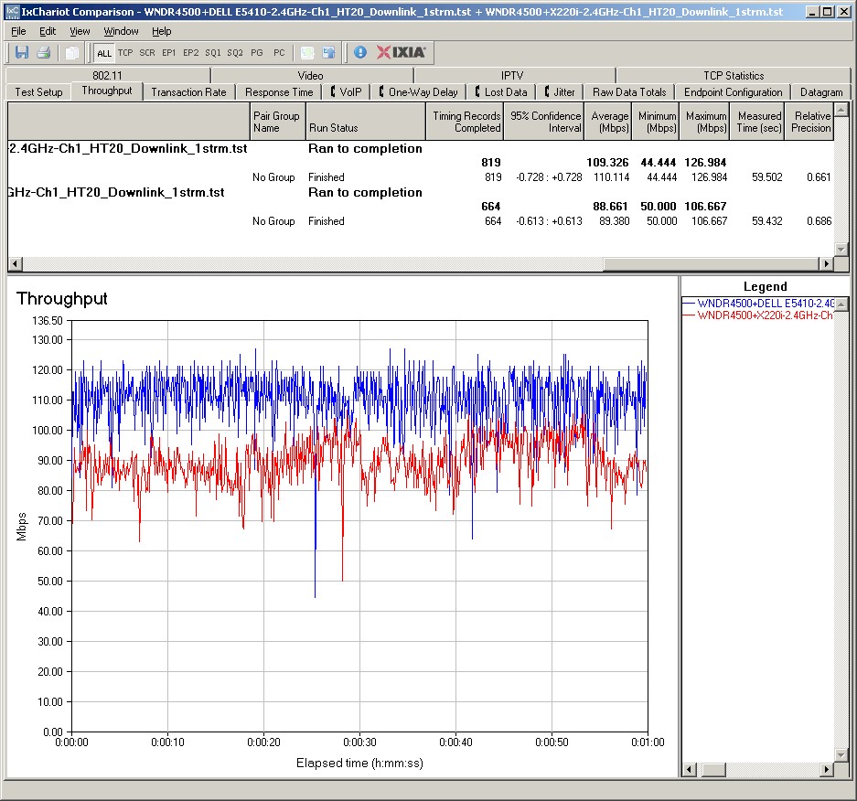Click the Minimum (Mbps) column header
Image resolution: width=857 pixels, height=801 pixels.
tap(655, 122)
